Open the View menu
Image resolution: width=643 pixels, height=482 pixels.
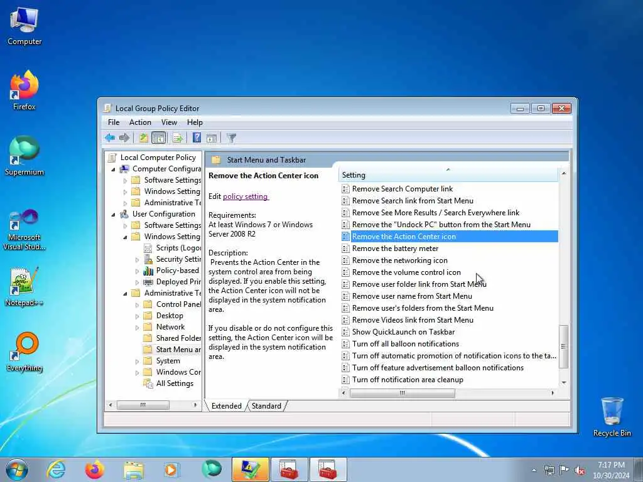pyautogui.click(x=169, y=122)
